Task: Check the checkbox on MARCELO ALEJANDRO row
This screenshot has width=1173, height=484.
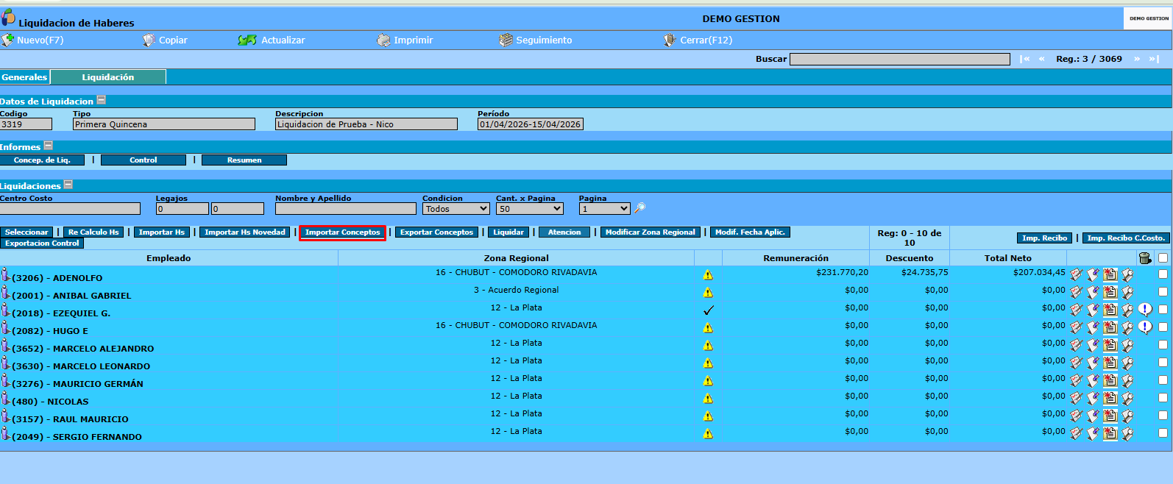Action: tap(1163, 344)
